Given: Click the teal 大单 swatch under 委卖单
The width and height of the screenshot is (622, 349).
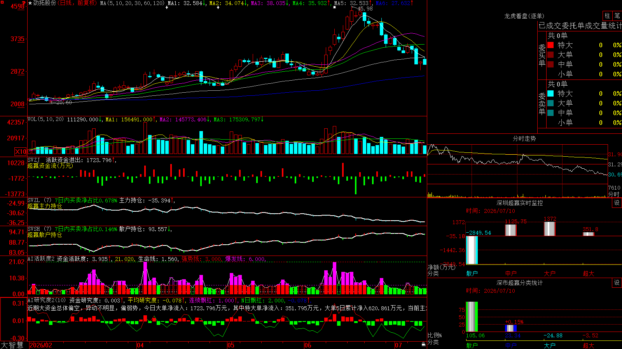Looking at the screenshot, I should click(550, 103).
